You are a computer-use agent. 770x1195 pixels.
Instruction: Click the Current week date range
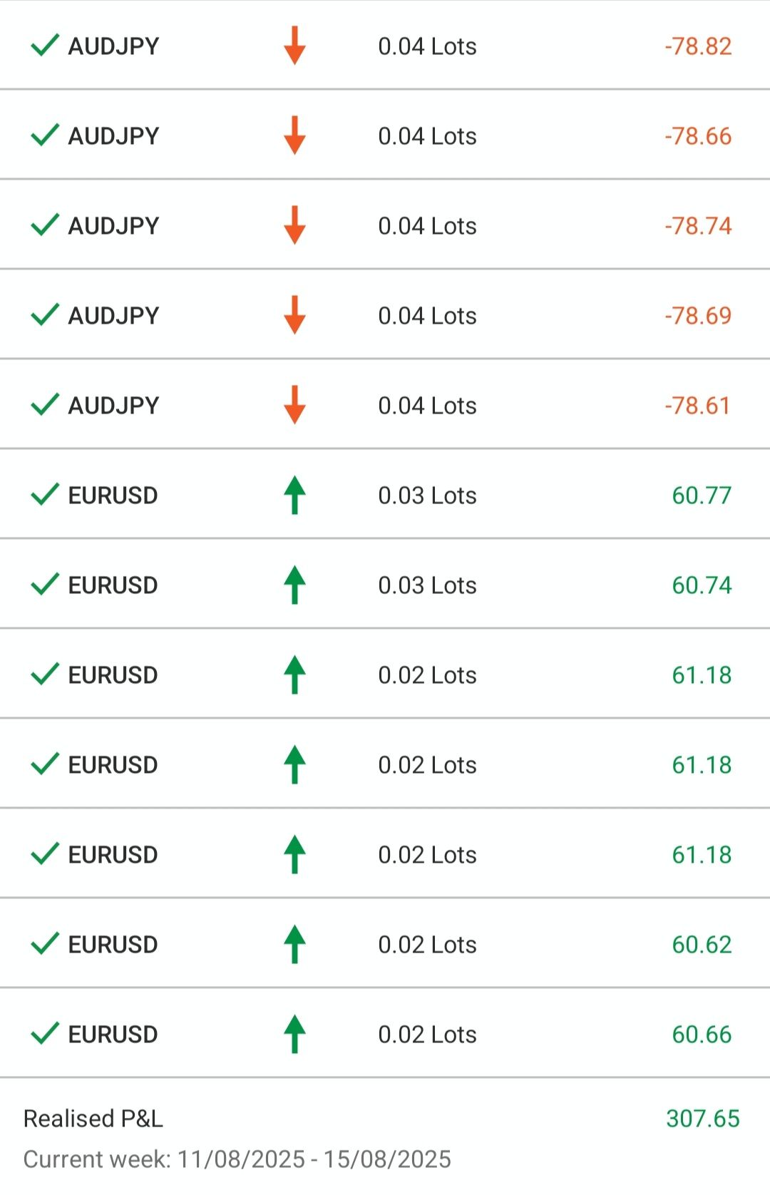(237, 1159)
